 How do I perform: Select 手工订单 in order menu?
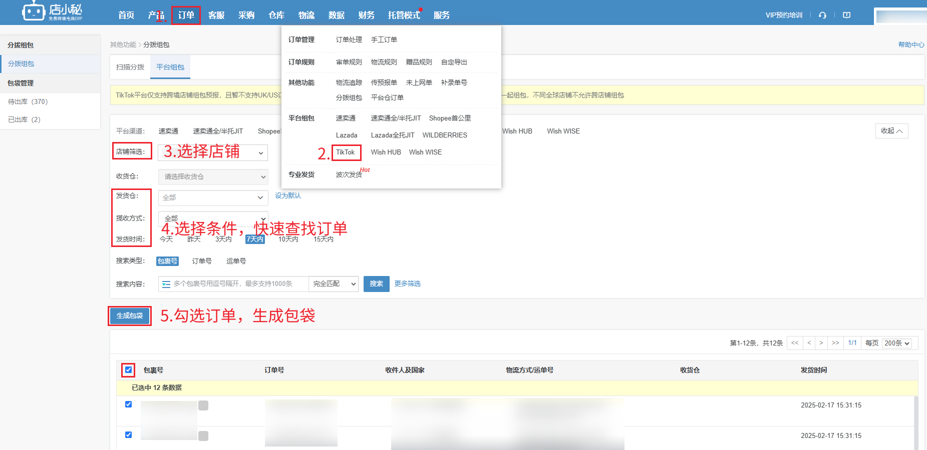click(384, 39)
